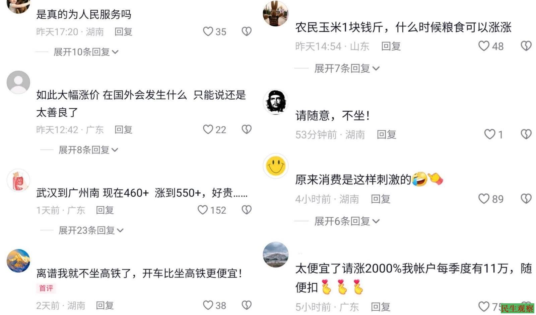Like the 原来消费是这样刺激的 comment

(483, 199)
